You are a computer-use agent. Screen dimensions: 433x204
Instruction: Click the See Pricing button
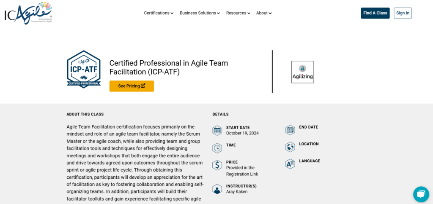pos(132,86)
